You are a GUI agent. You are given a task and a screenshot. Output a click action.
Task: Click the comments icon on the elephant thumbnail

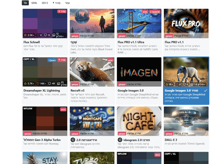point(184,84)
